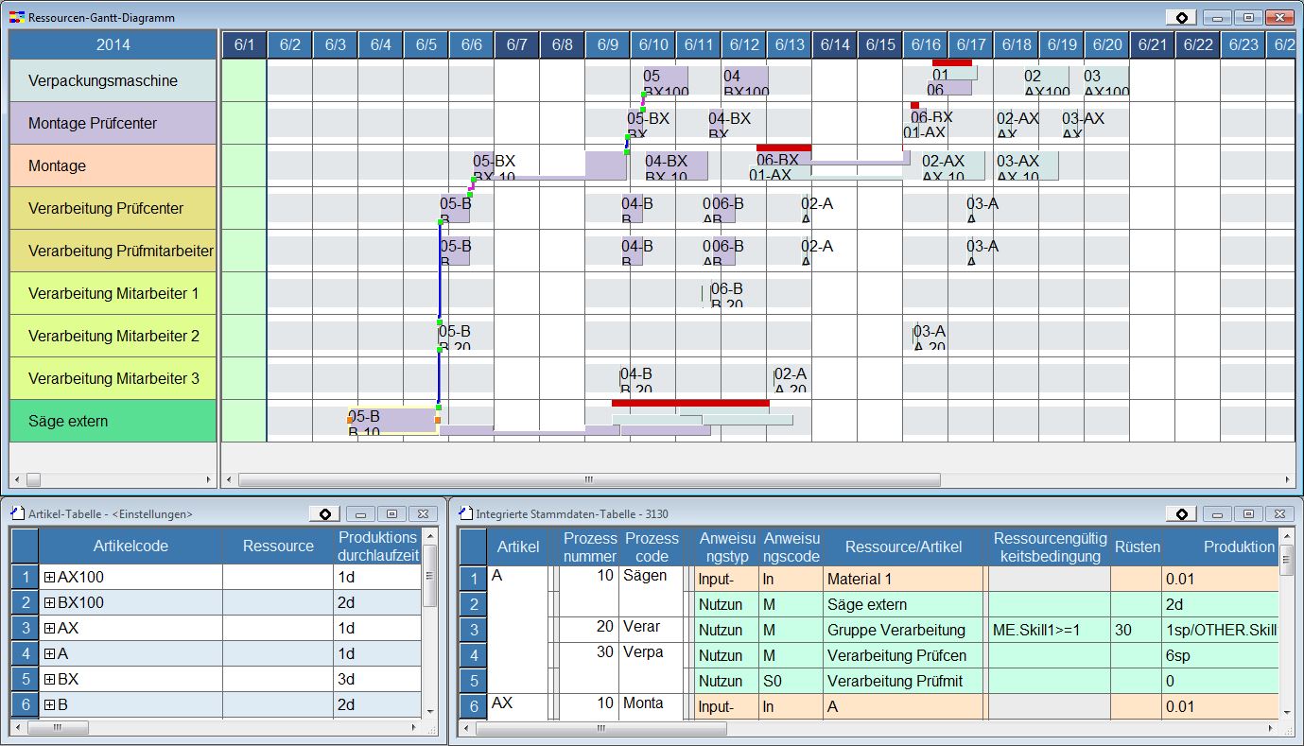Viewport: 1304px width, 746px height.
Task: Click the Gantt chart horizontal scrollbar thumb
Action: click(588, 479)
